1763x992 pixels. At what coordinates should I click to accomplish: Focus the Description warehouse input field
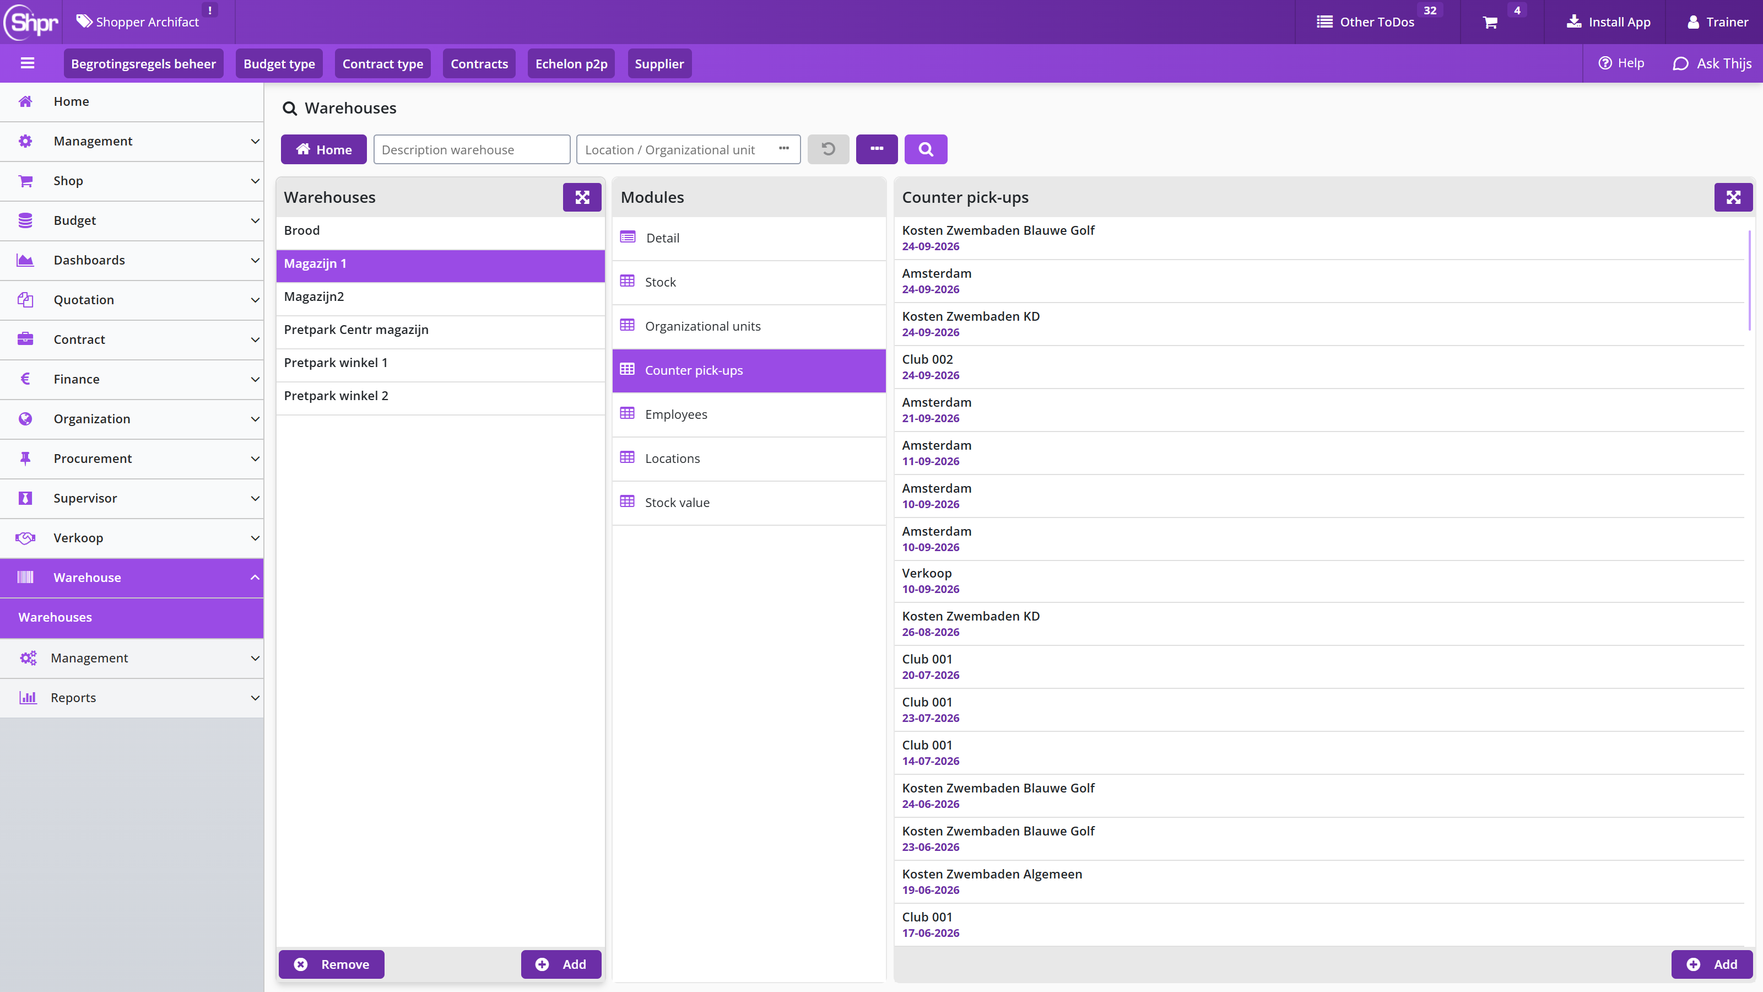tap(472, 149)
